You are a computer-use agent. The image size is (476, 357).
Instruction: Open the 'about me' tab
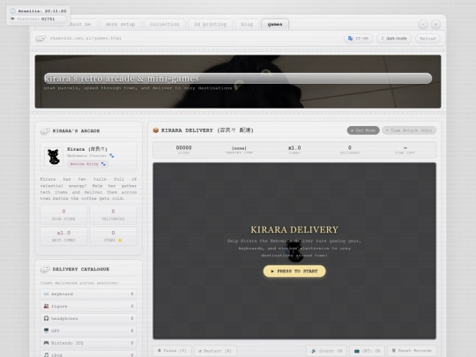coord(80,25)
